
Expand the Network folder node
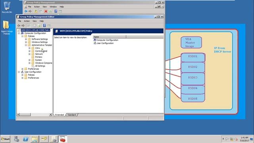(x=29, y=54)
